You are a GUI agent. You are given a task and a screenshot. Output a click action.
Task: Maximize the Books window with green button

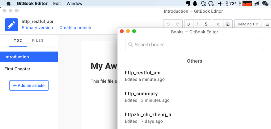click(x=134, y=31)
